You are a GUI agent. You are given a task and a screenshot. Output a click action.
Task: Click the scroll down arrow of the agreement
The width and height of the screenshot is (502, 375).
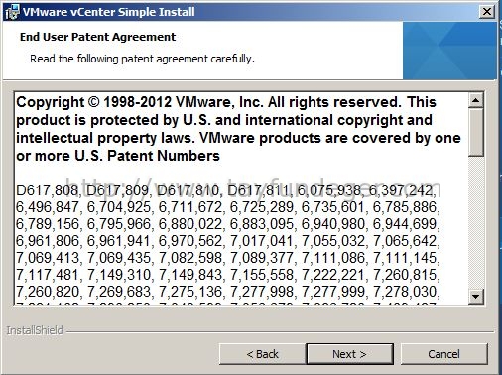point(476,296)
